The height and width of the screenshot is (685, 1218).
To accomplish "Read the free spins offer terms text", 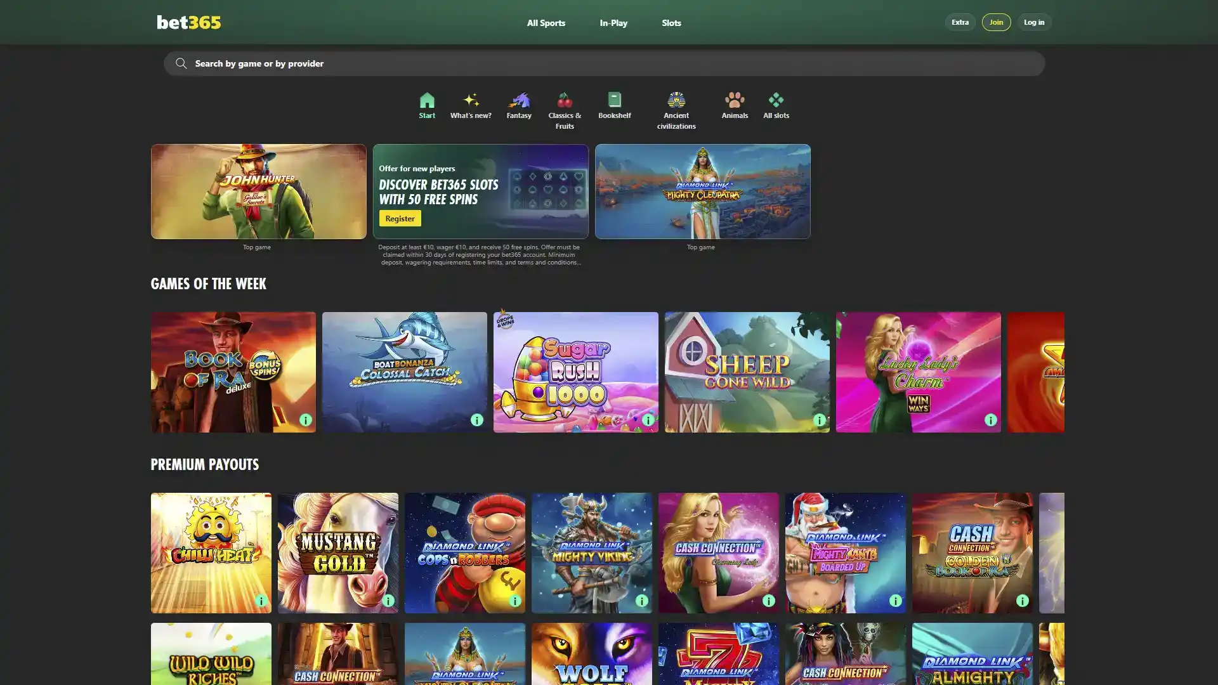I will tap(480, 255).
